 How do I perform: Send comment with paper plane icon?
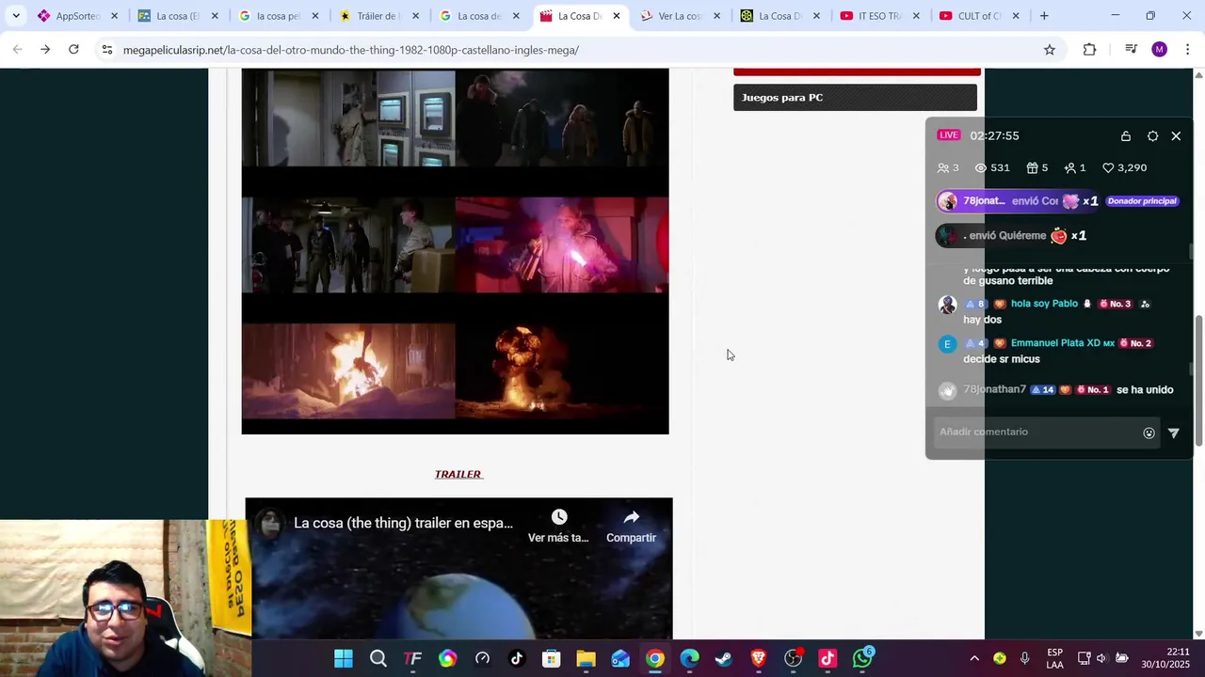[x=1174, y=433]
